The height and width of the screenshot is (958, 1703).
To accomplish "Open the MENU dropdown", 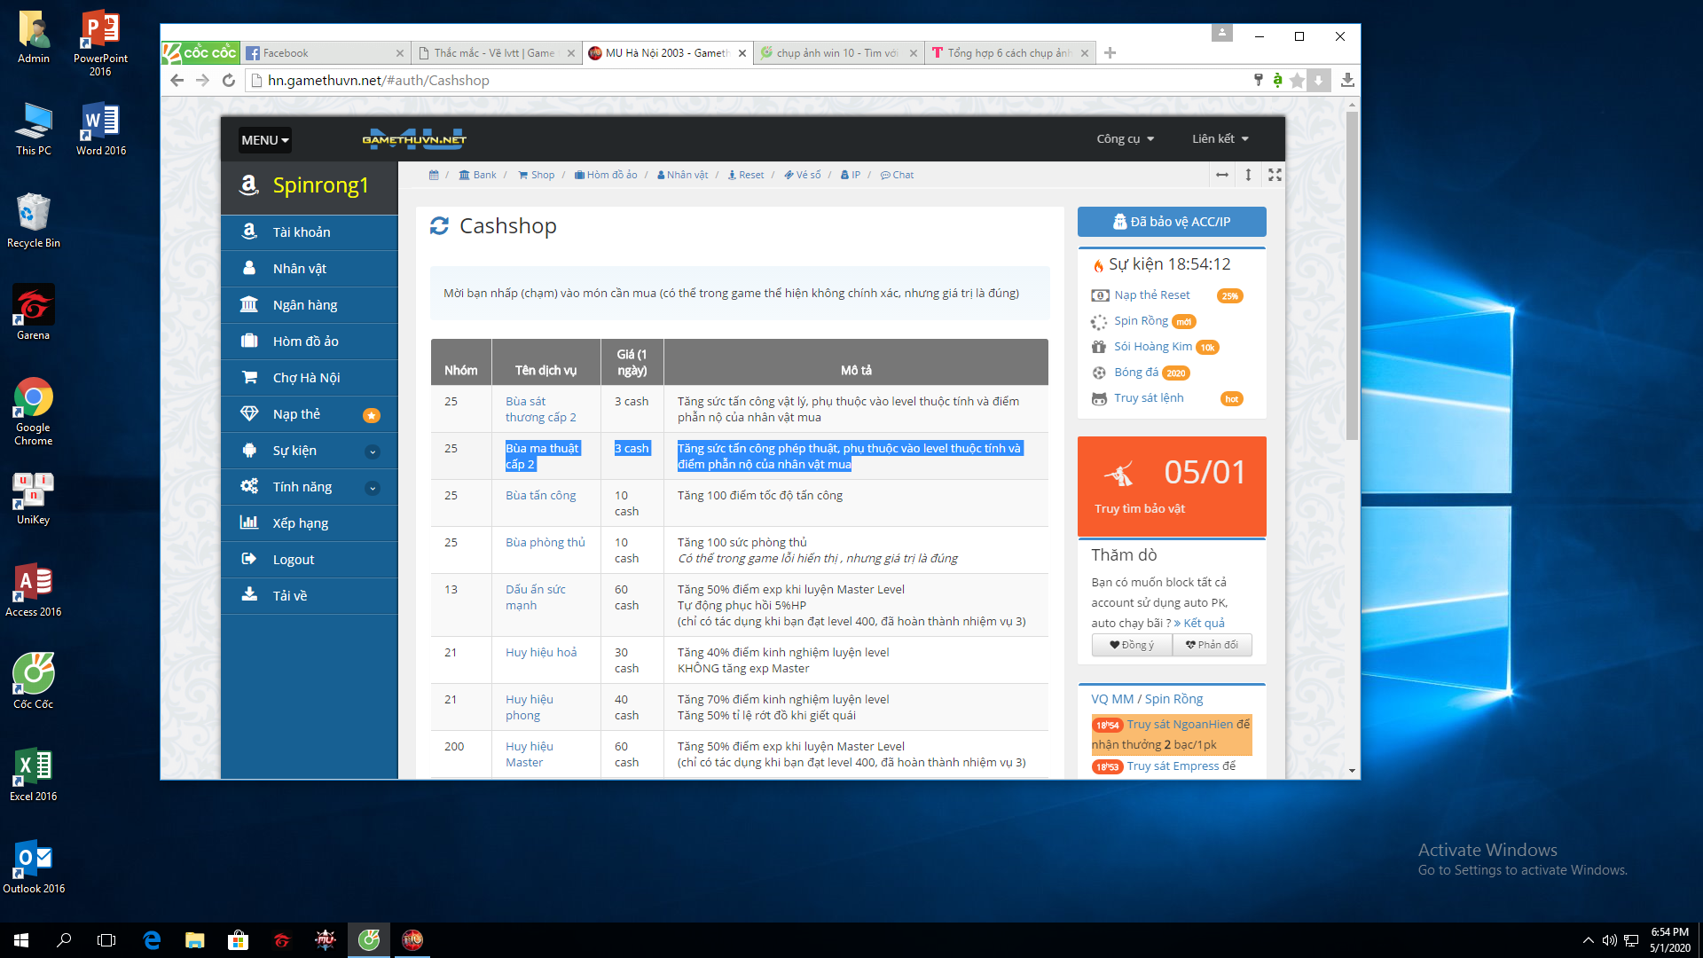I will pyautogui.click(x=263, y=139).
